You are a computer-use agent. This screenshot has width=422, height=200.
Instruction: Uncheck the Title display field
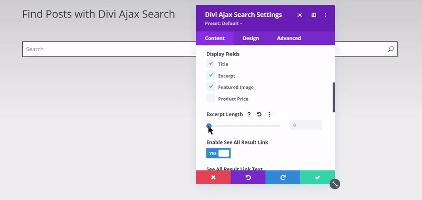(x=210, y=64)
